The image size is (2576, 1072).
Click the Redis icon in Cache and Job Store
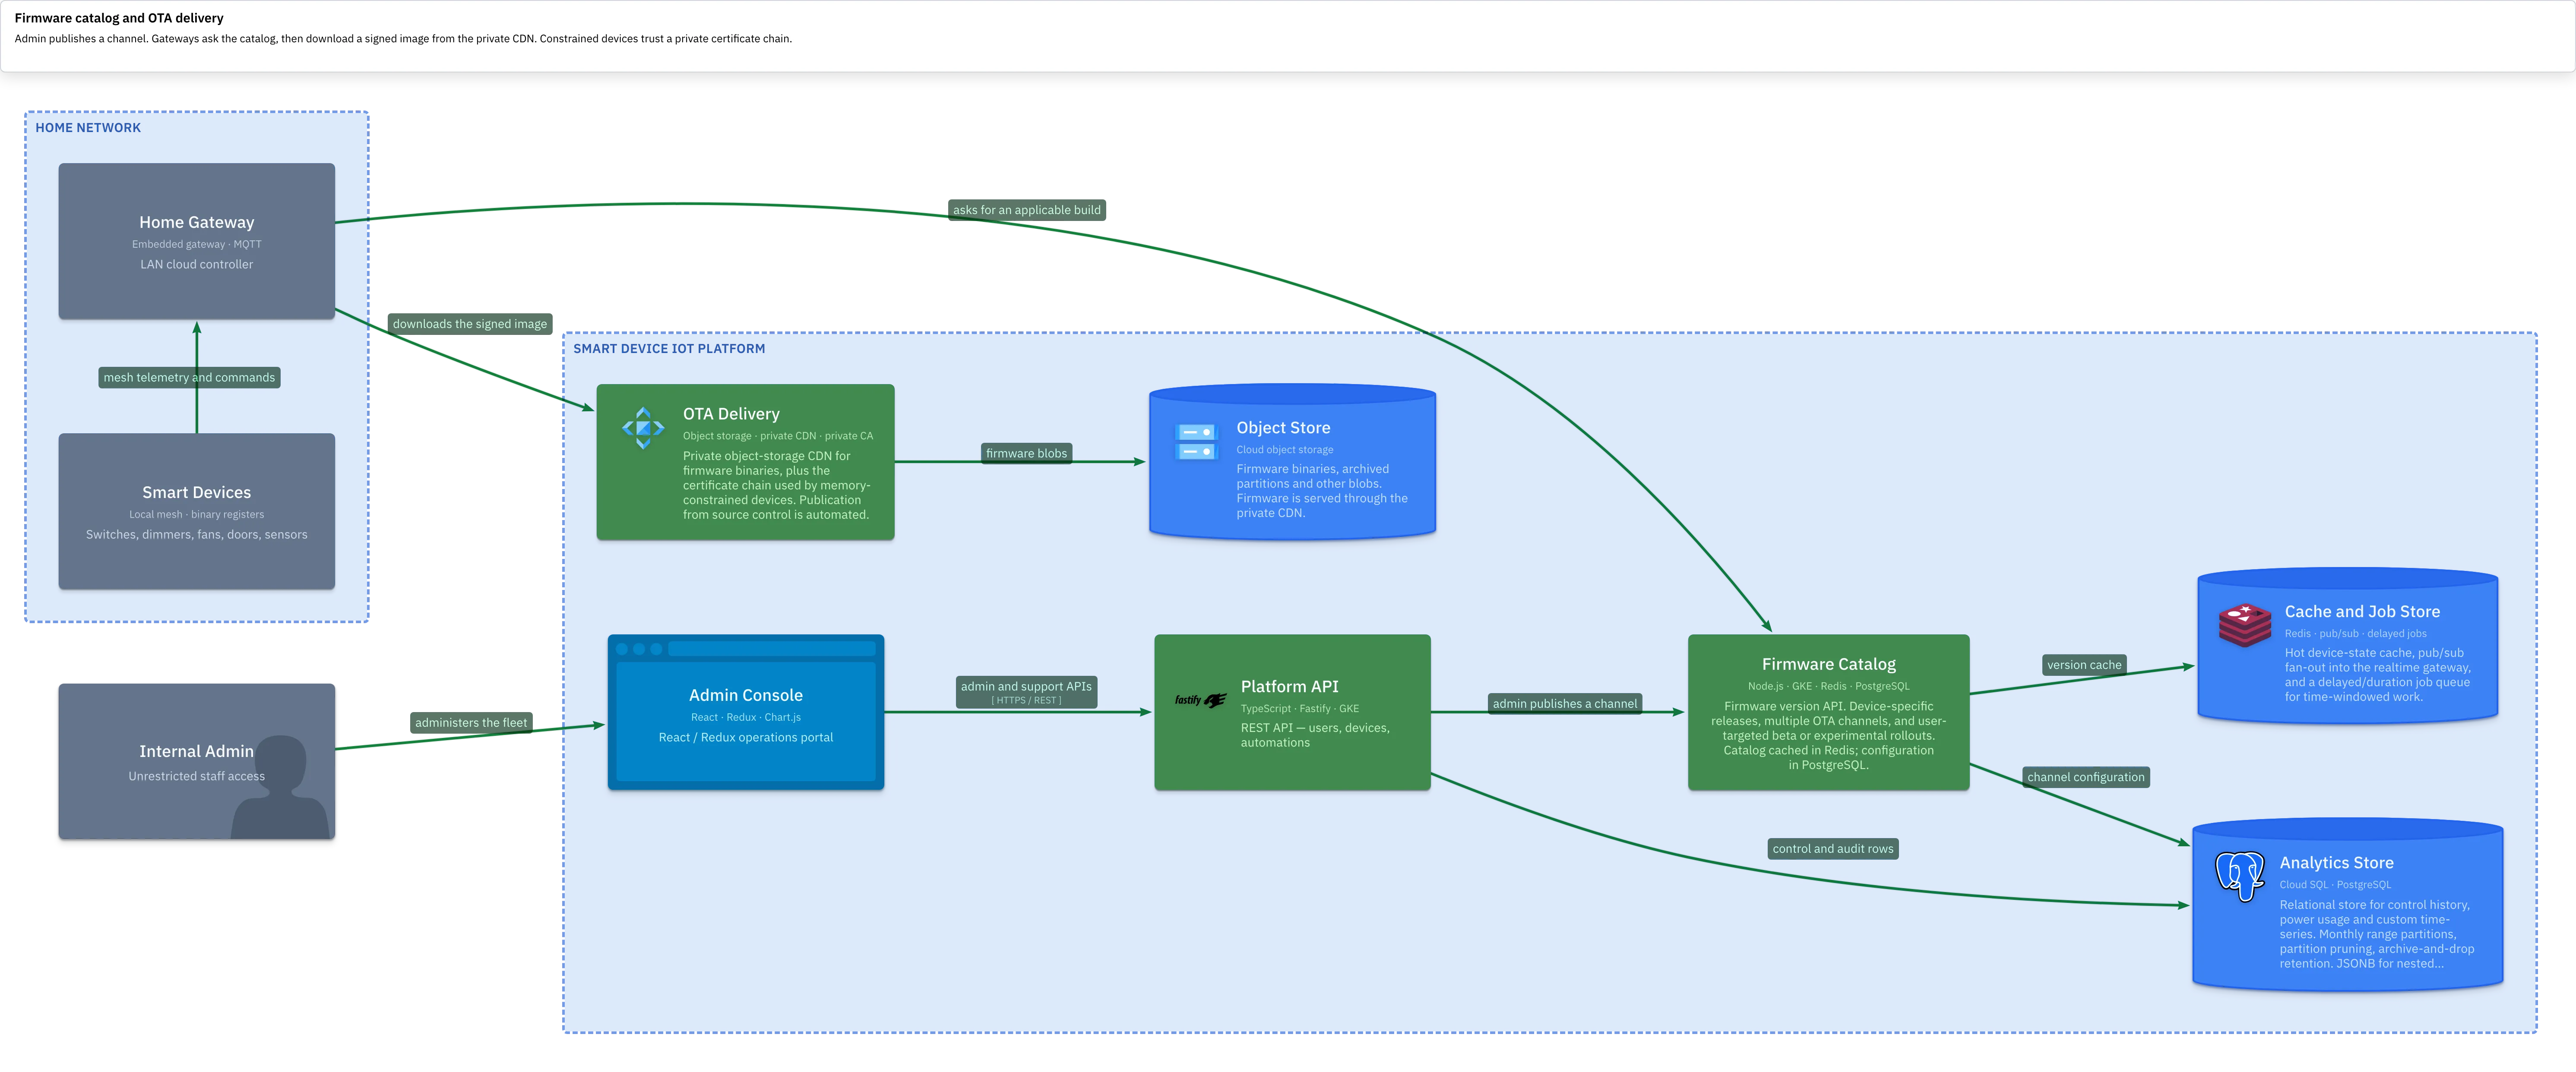tap(2244, 625)
